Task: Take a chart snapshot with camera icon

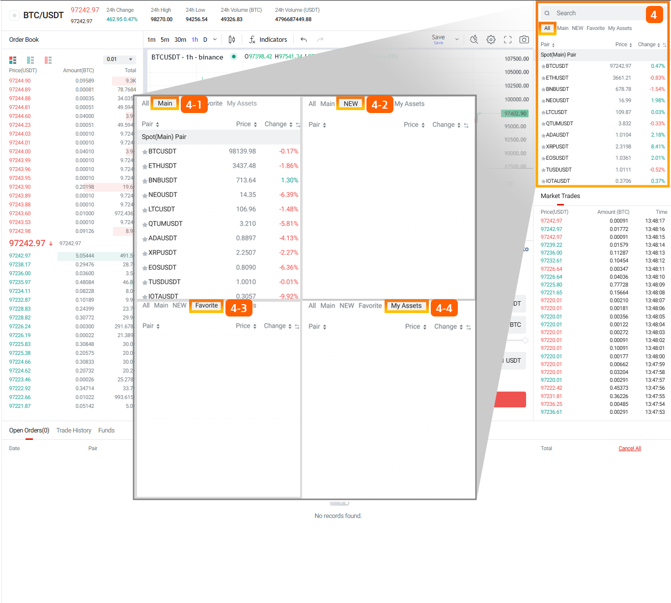Action: [524, 39]
